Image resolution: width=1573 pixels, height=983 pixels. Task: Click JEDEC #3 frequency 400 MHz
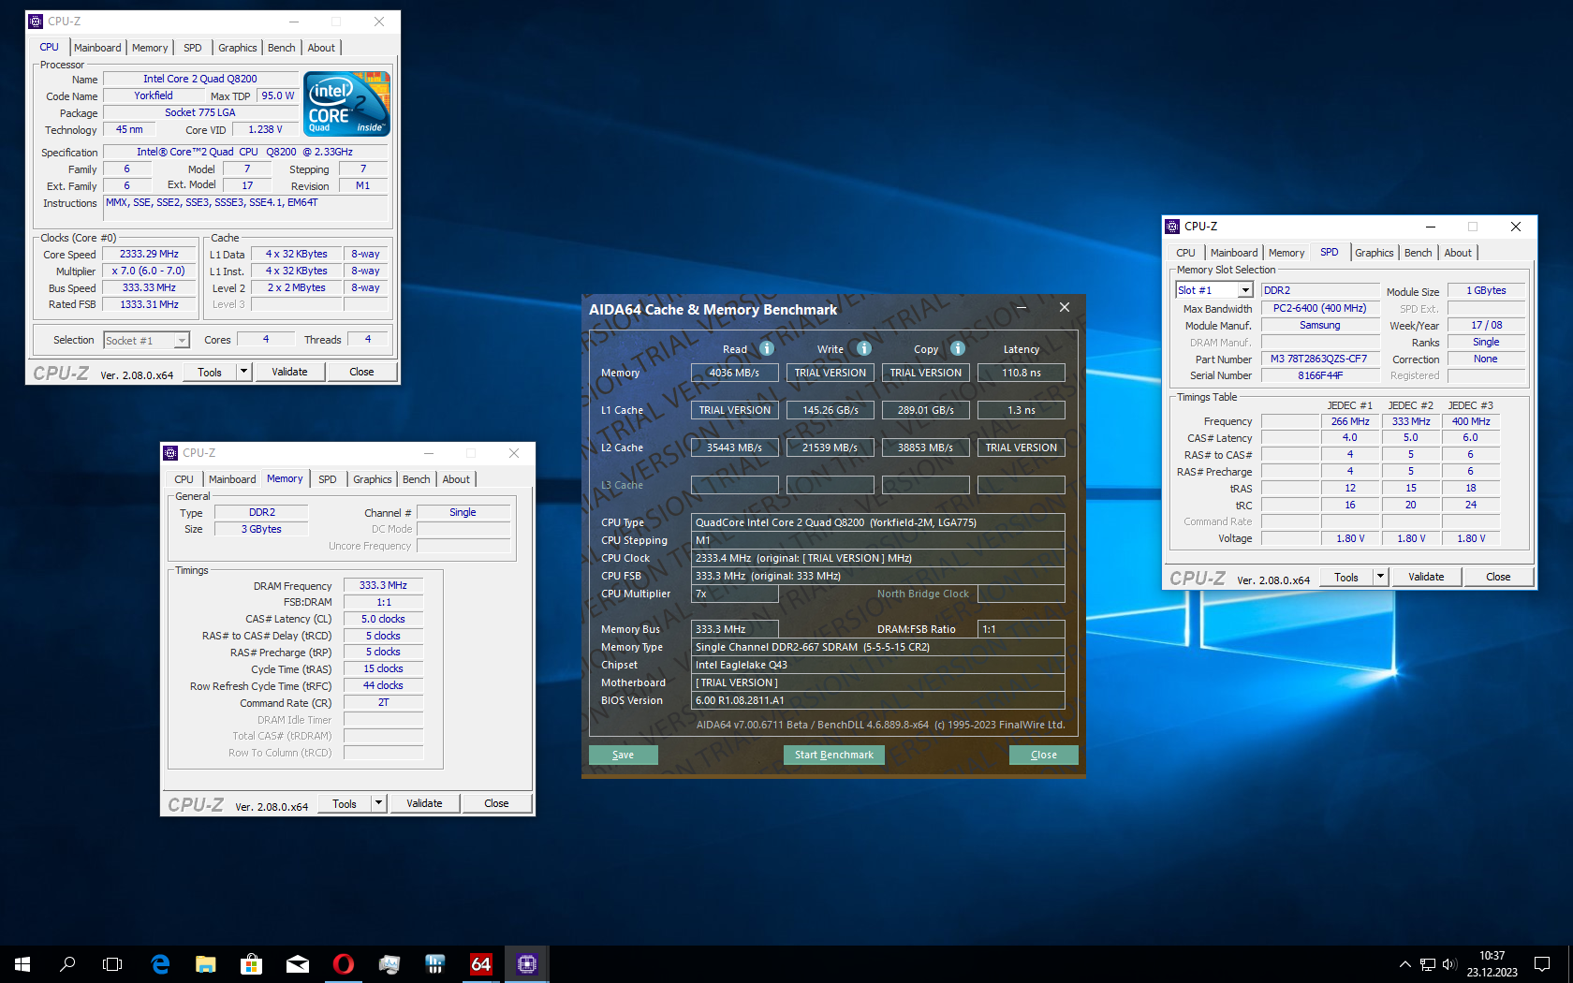click(x=1470, y=421)
